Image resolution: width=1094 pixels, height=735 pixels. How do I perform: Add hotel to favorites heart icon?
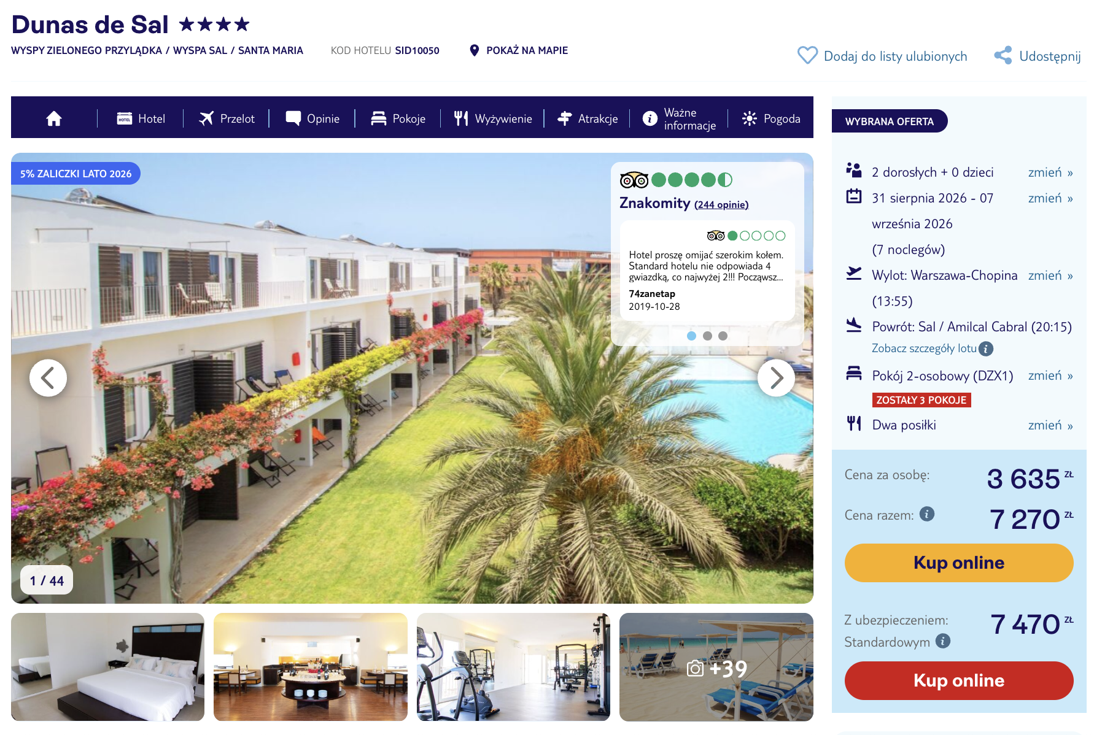[x=807, y=55]
